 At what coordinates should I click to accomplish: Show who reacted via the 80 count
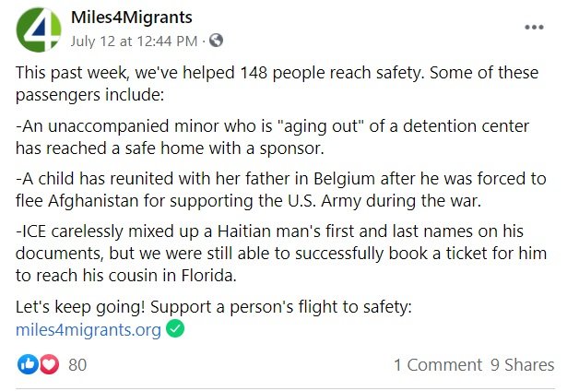[77, 364]
